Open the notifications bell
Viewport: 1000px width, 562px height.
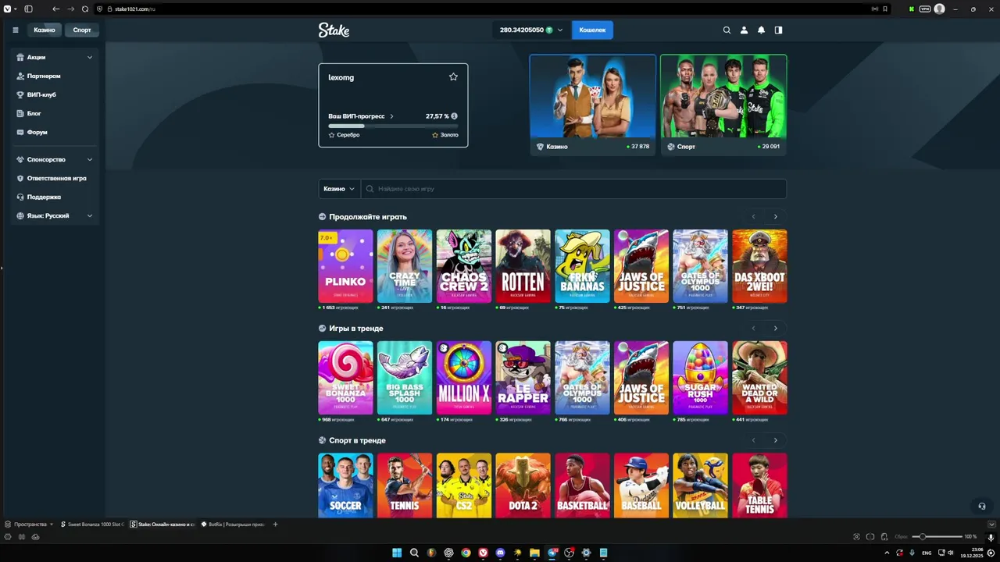(761, 30)
